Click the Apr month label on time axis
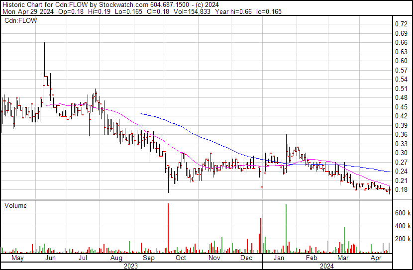Image resolution: width=413 pixels, height=270 pixels. [x=376, y=259]
